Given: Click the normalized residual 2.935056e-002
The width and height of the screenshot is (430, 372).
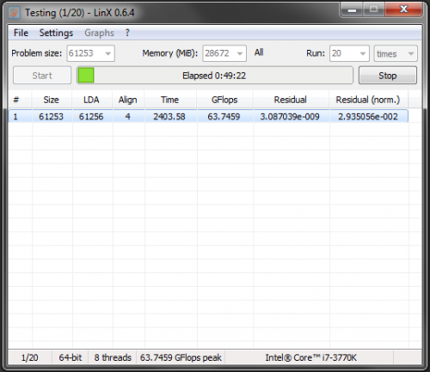Looking at the screenshot, I should [368, 117].
